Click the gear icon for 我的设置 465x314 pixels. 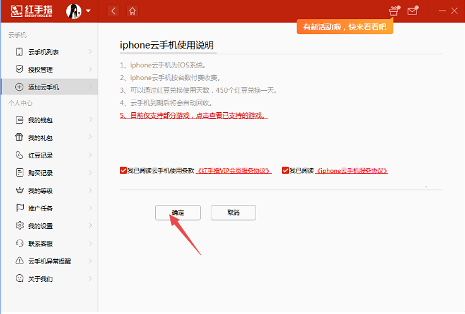(x=20, y=226)
